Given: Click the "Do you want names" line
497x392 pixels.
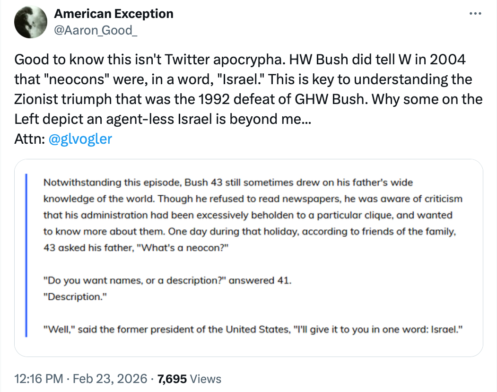Looking at the screenshot, I should 167,280.
